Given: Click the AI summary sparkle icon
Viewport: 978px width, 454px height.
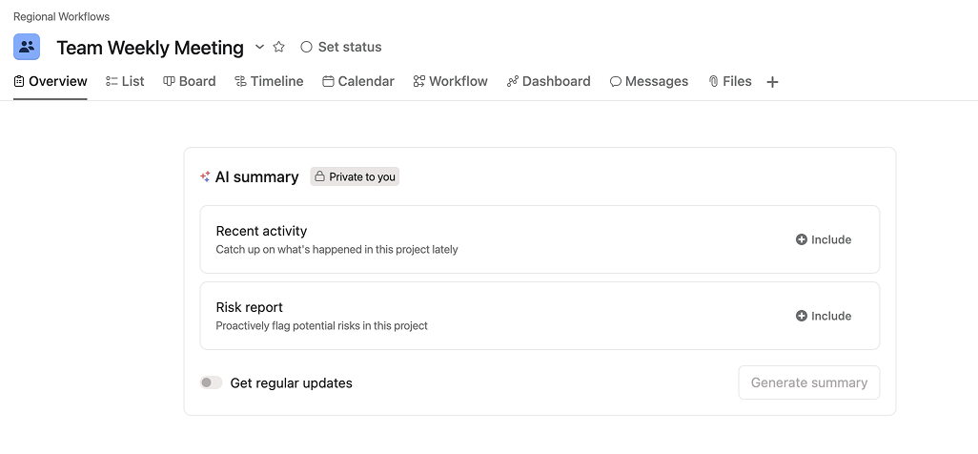Looking at the screenshot, I should [x=205, y=176].
